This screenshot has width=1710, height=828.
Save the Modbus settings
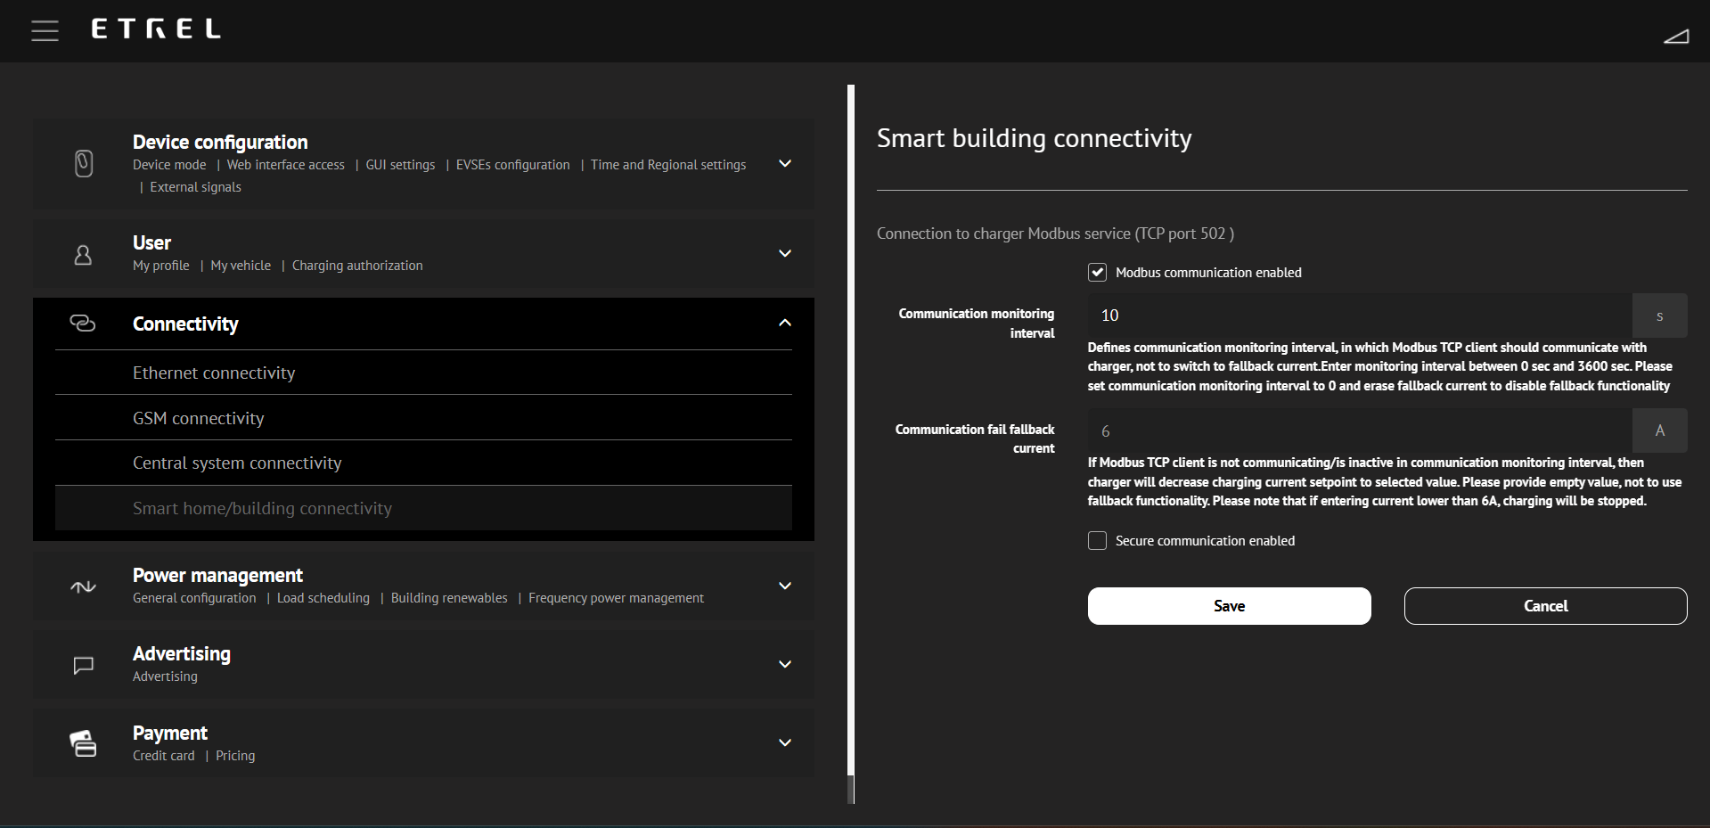point(1229,606)
